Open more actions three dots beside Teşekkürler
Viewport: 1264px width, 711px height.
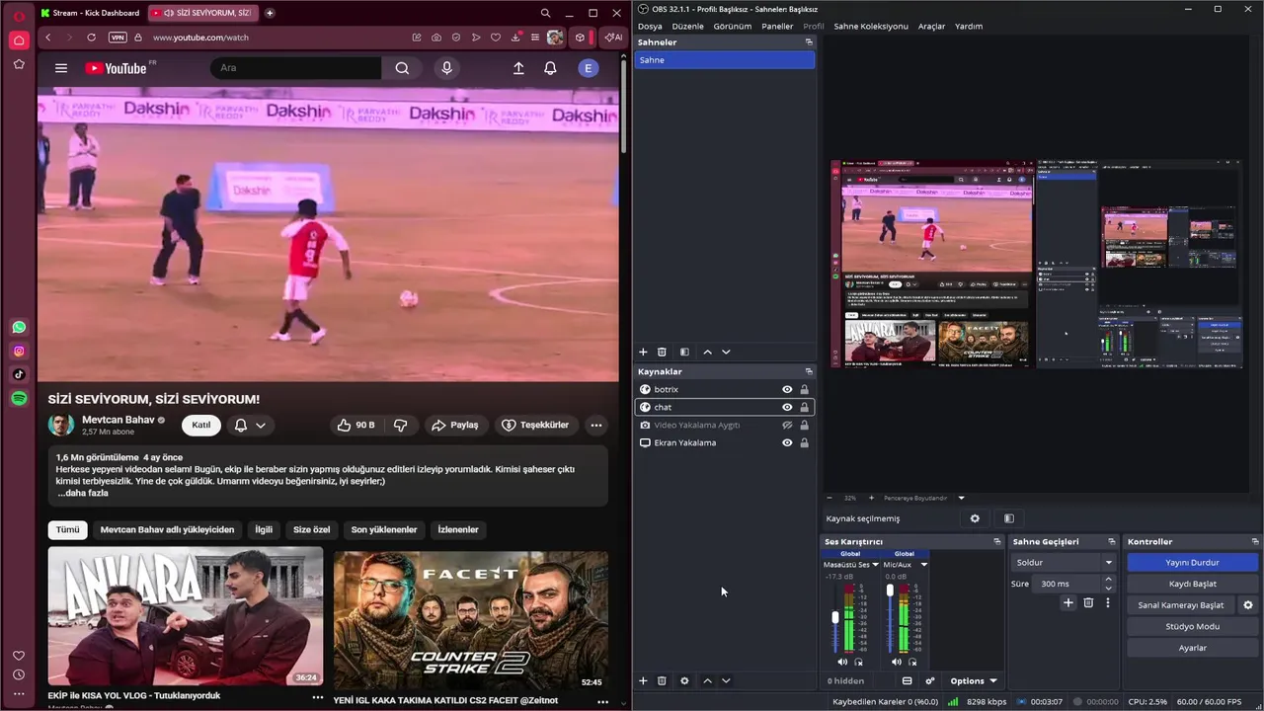pyautogui.click(x=596, y=425)
